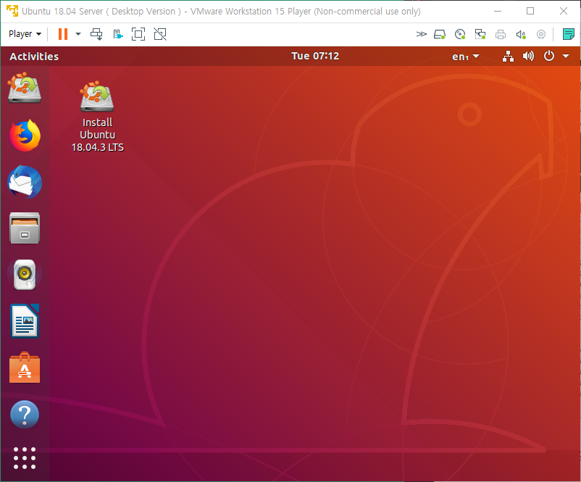Click the blue-arrow VMware toolbar icon
The height and width of the screenshot is (482, 581).
point(118,35)
